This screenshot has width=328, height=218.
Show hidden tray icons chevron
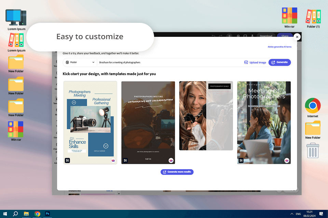291,214
